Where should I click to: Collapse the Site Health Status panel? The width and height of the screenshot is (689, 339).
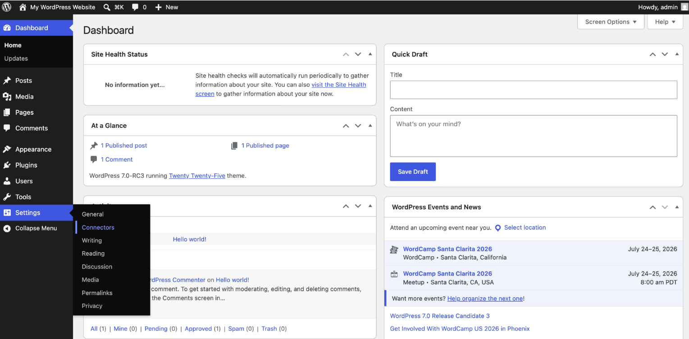pyautogui.click(x=370, y=54)
